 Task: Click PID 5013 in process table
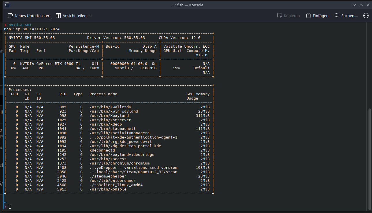[62, 189]
